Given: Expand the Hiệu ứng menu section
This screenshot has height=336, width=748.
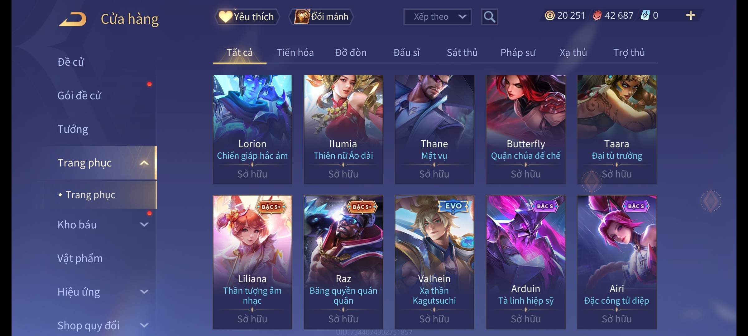Looking at the screenshot, I should (x=144, y=292).
